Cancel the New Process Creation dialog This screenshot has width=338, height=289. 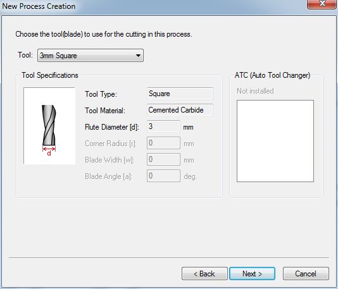(306, 274)
